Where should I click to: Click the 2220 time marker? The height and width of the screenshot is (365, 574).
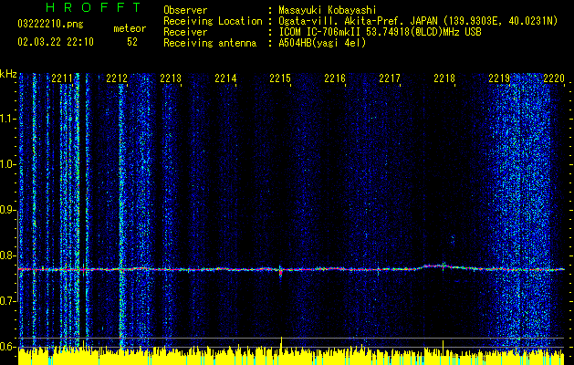click(554, 78)
